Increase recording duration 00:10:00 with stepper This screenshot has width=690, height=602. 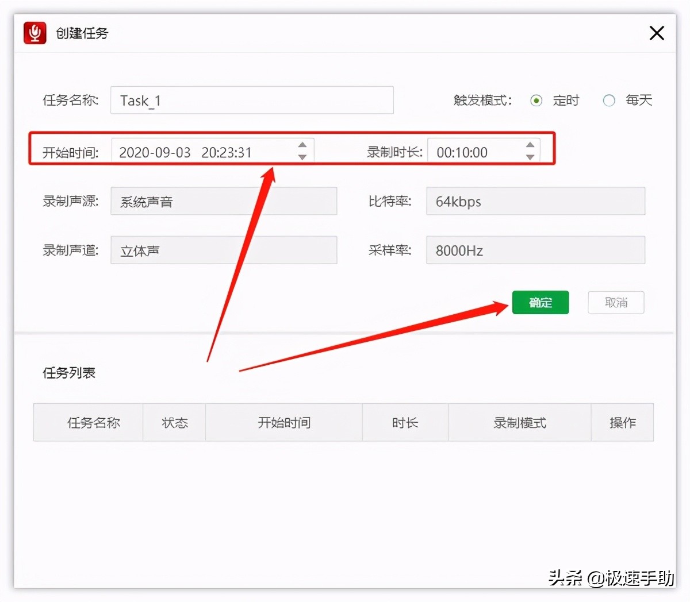(x=529, y=145)
